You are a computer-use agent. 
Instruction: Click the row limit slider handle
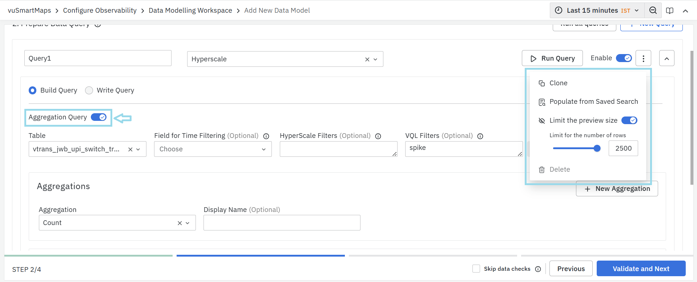597,148
